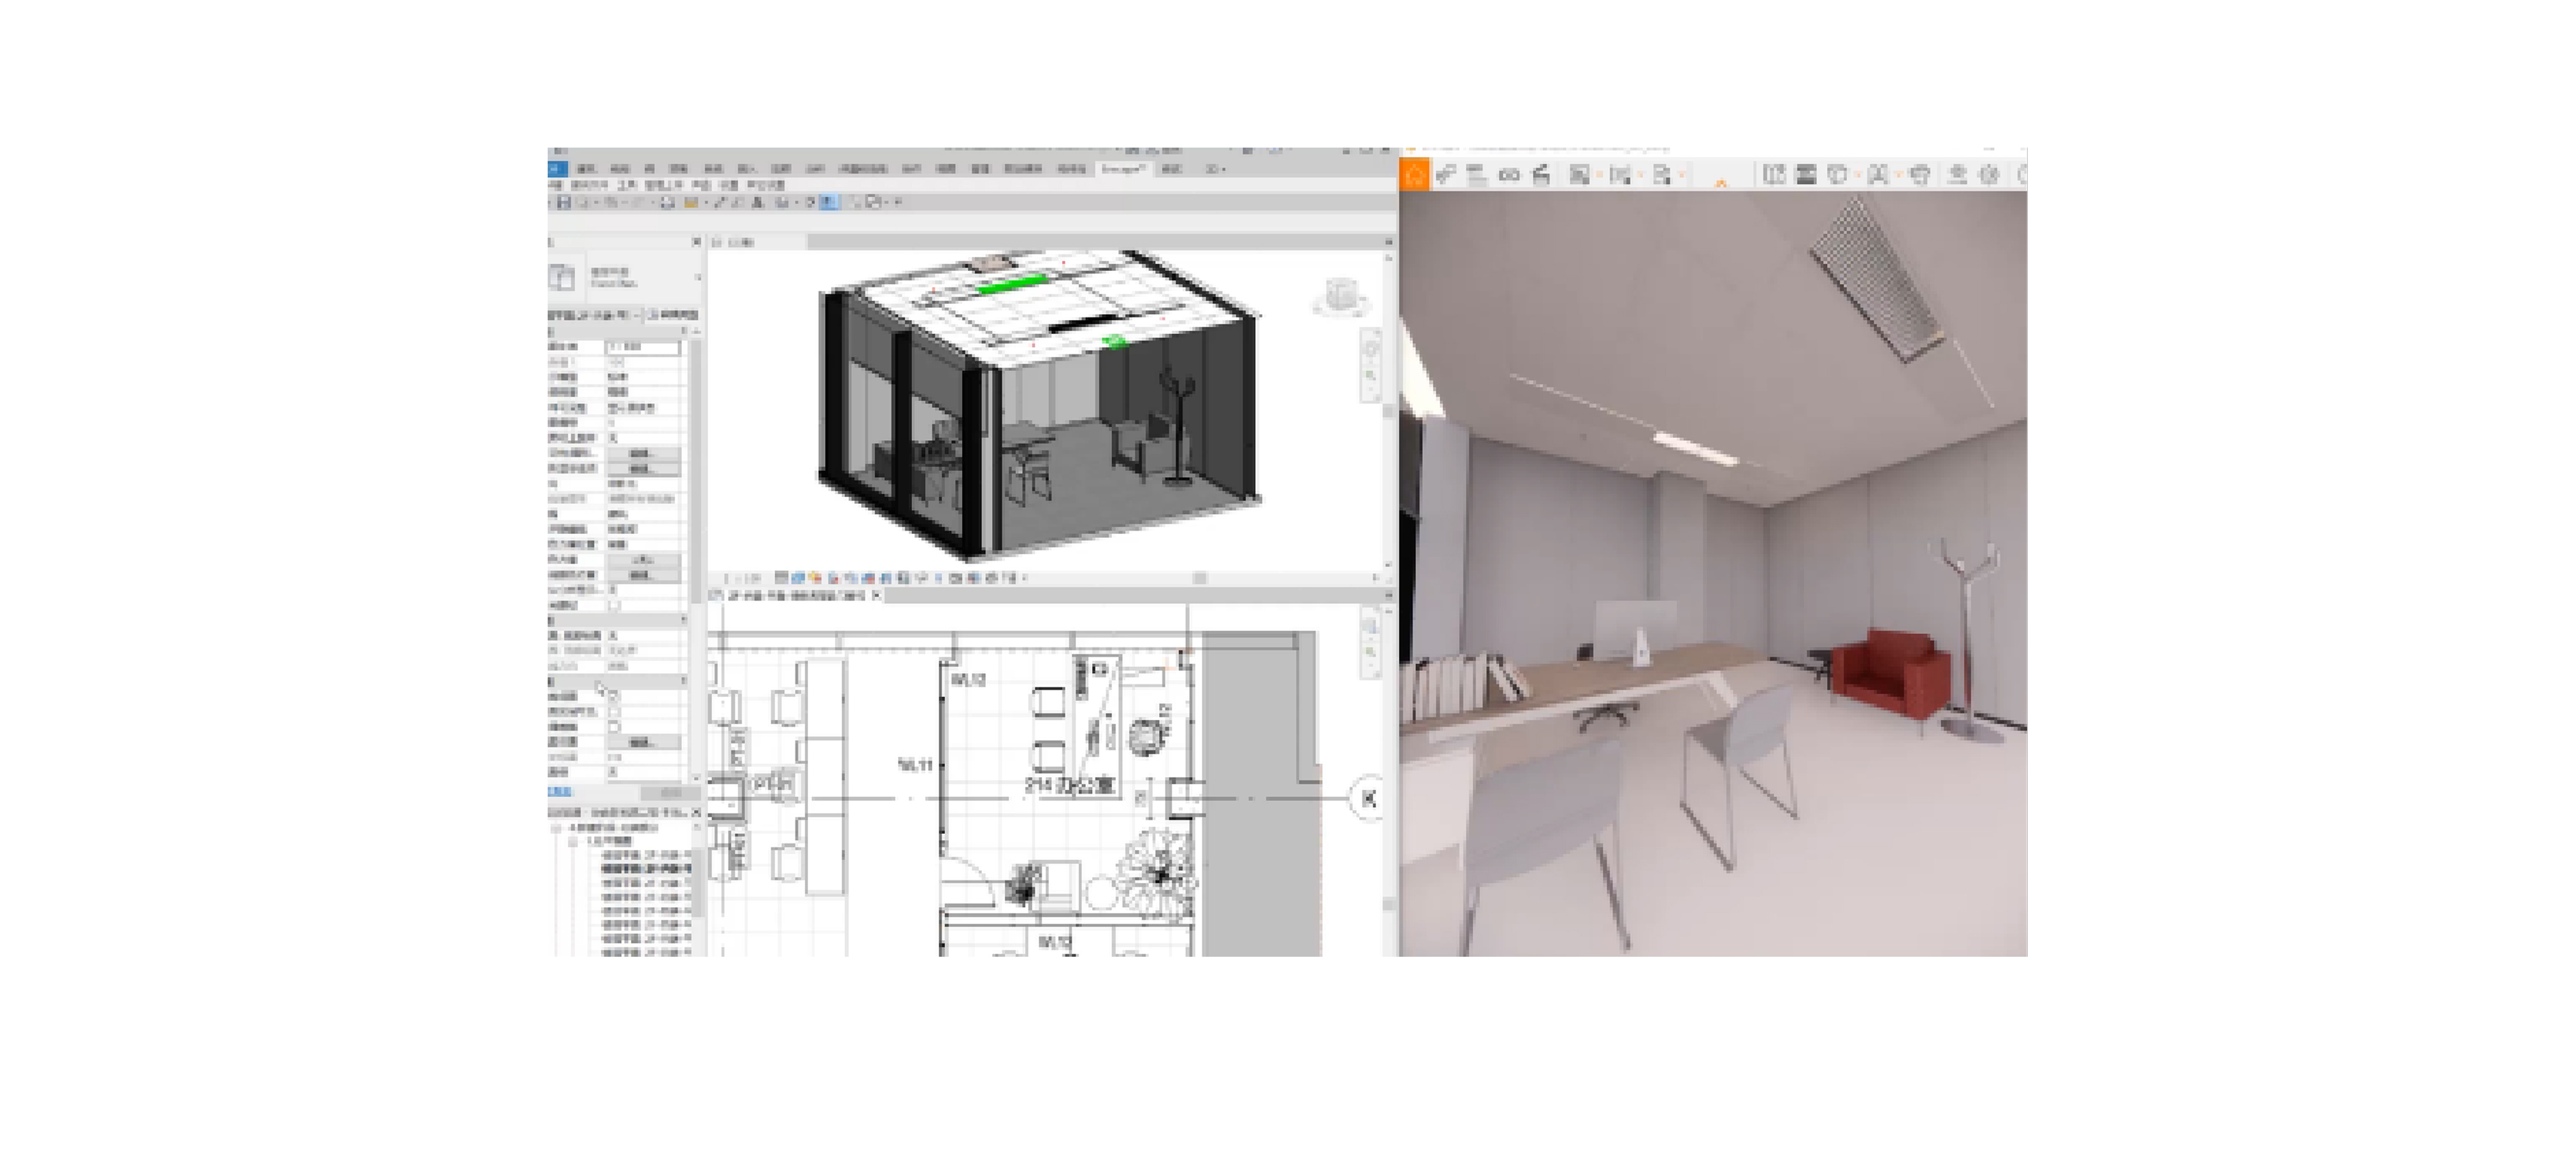Click the link icon beside the Enscape home button
Viewport: 2576px width, 1154px height.
click(1446, 175)
